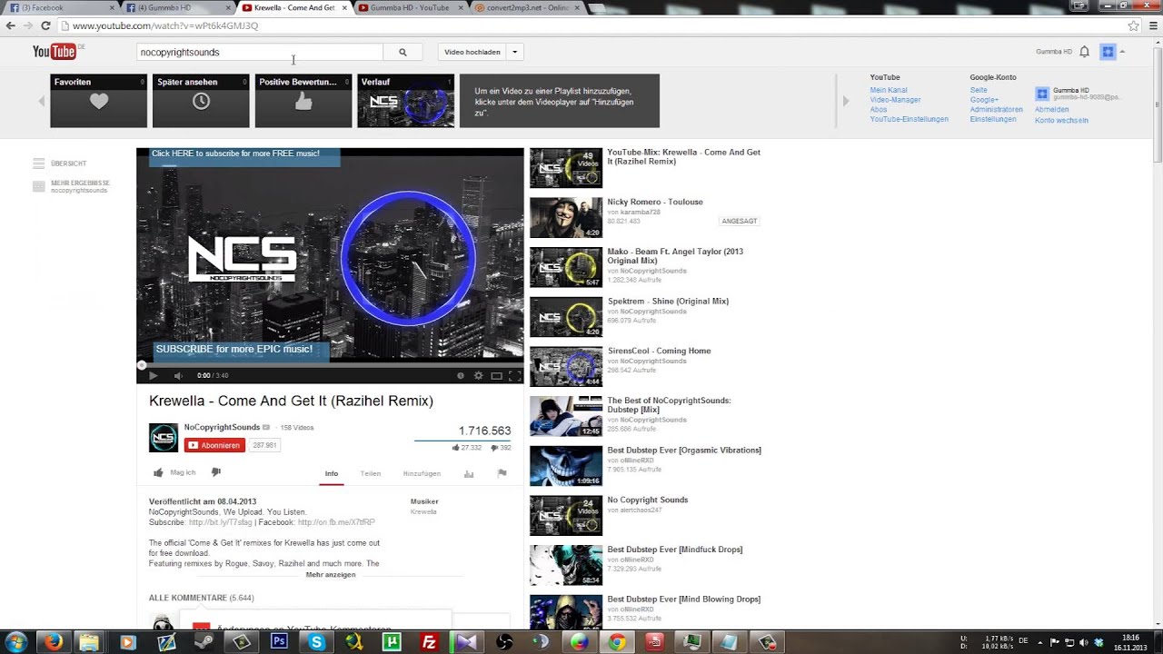
Task: Open FileZilla from taskbar
Action: click(429, 642)
